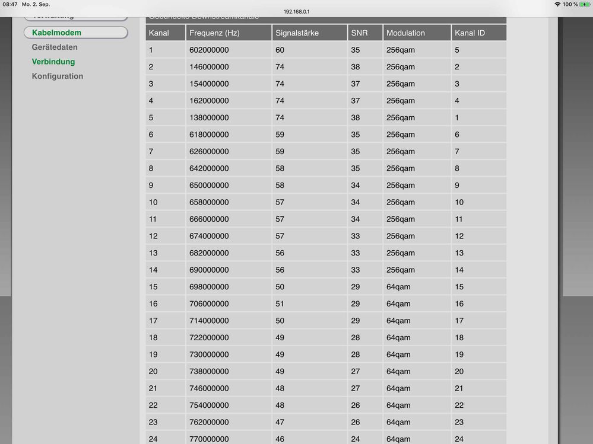Click Kanal ID 1 in 138000000 row
The height and width of the screenshot is (444, 593).
pyautogui.click(x=479, y=117)
